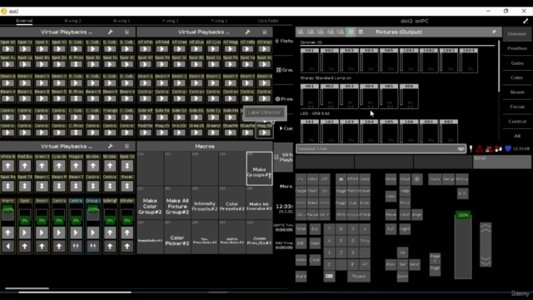The width and height of the screenshot is (533, 300).
Task: Switch to the B-wing 2 tab
Action: (72, 21)
